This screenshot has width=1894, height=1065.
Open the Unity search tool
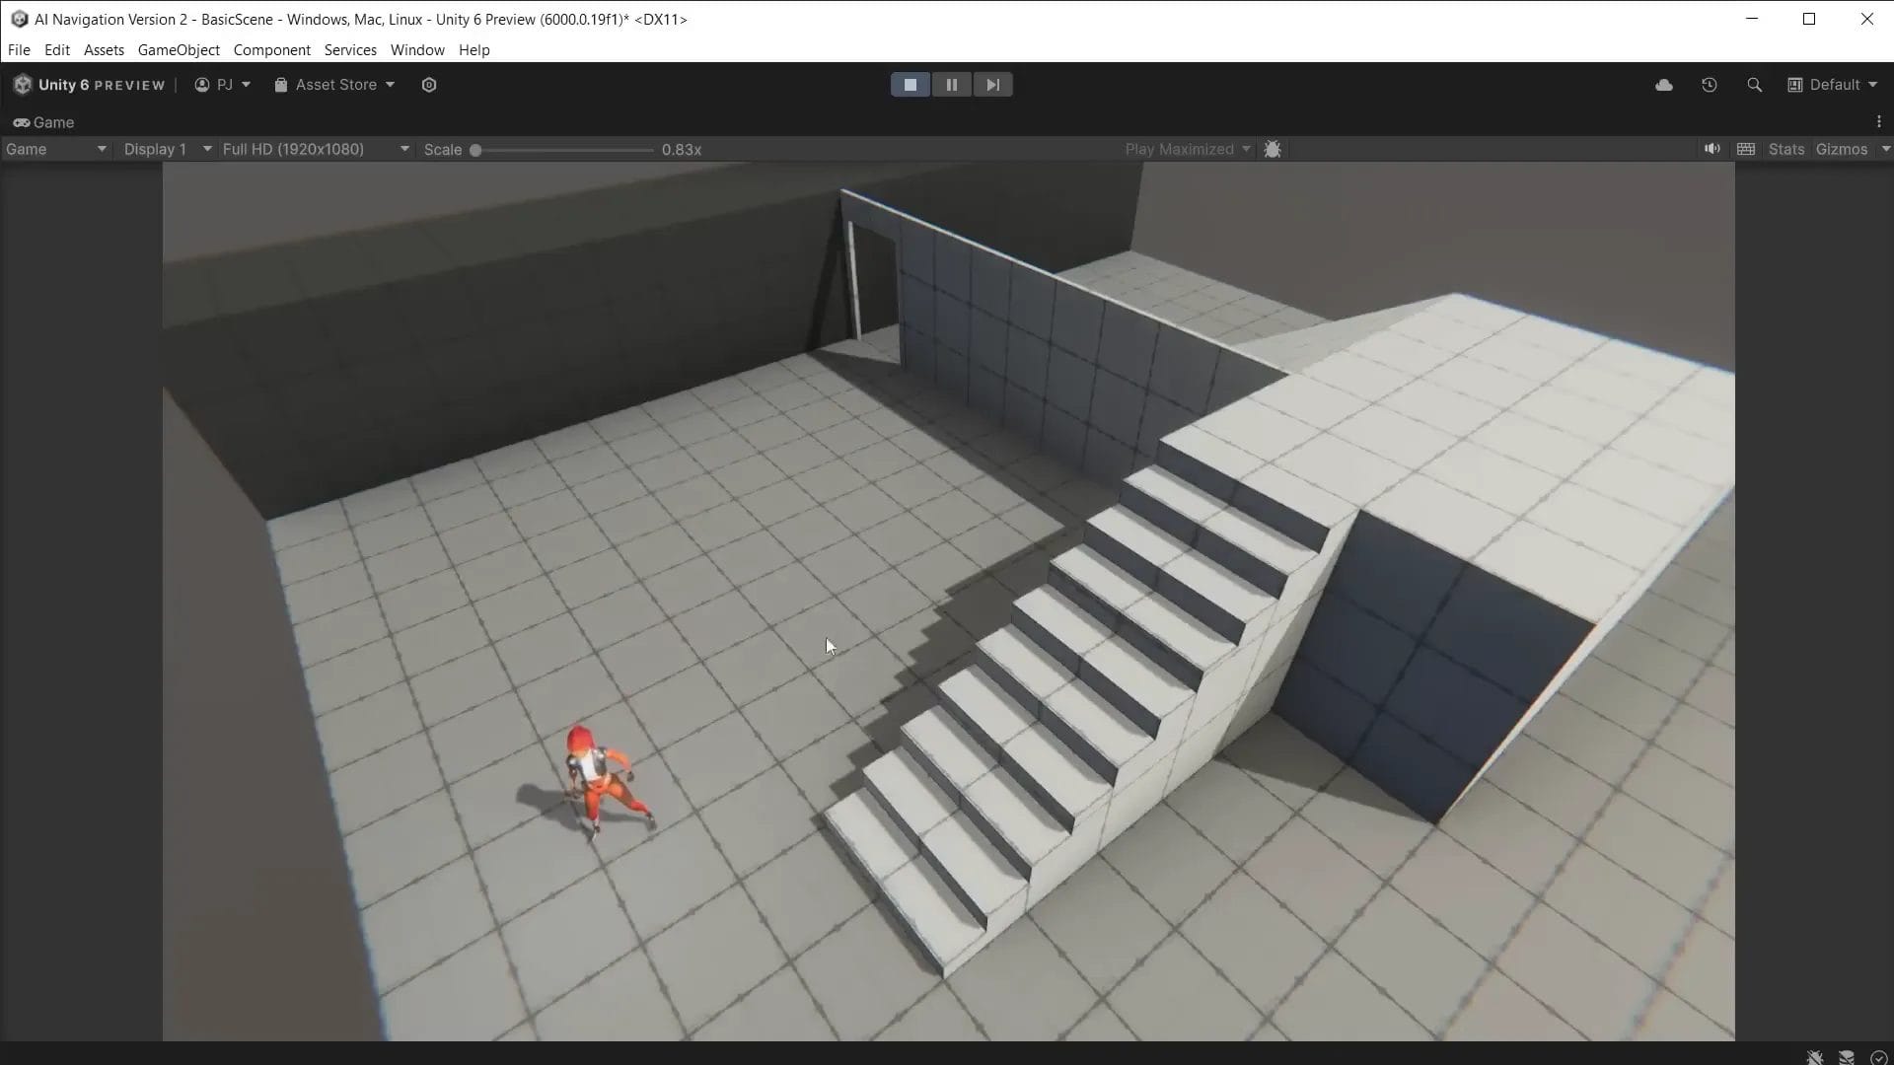coord(1755,85)
